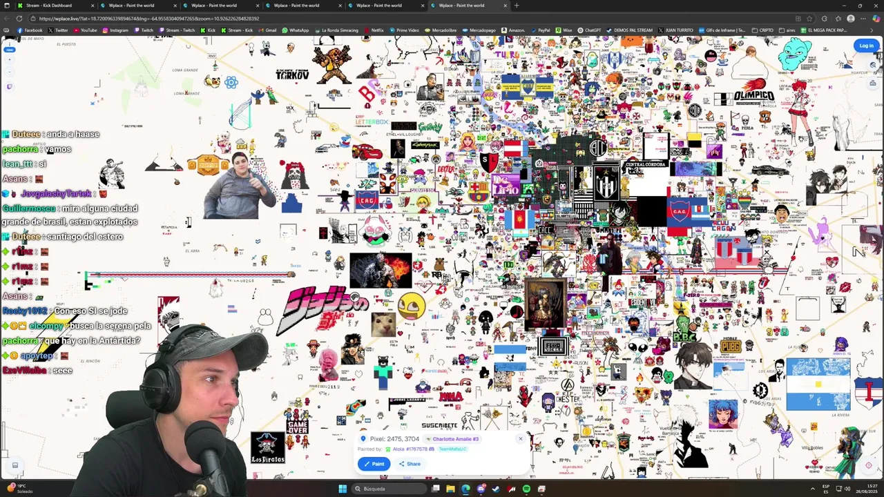Open the Mercadopago bookmark
The image size is (884, 497).
[x=479, y=30]
